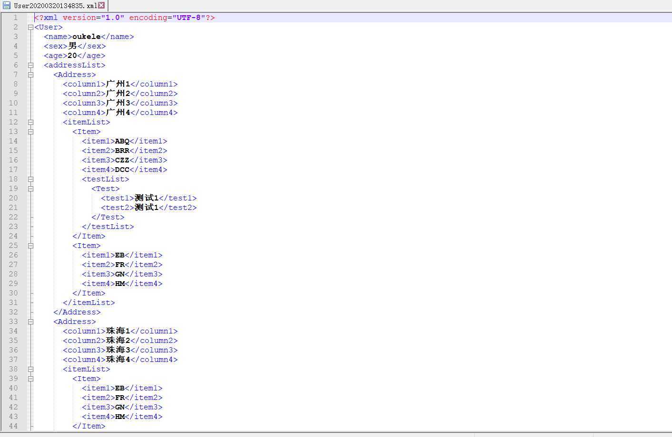Click the age value 20 on line 5
Screen dimensions: 672x437
click(72, 56)
